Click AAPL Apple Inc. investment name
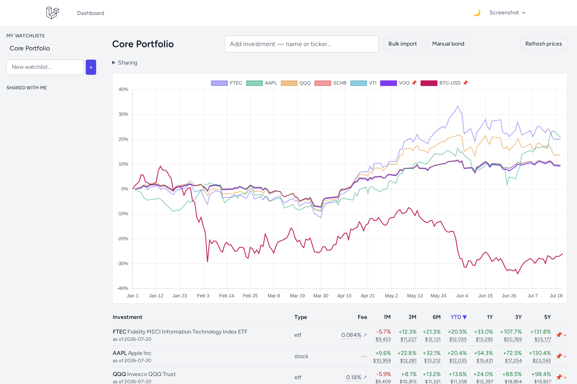Image resolution: width=577 pixels, height=384 pixels. [132, 353]
